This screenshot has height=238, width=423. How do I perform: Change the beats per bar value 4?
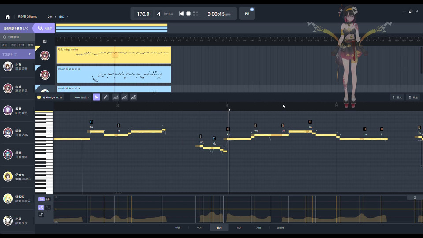point(159,14)
